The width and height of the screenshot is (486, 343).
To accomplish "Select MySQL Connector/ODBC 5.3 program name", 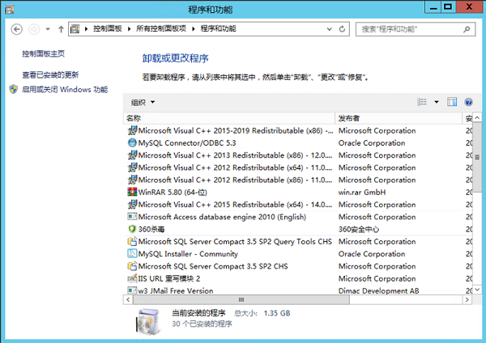I will click(187, 143).
